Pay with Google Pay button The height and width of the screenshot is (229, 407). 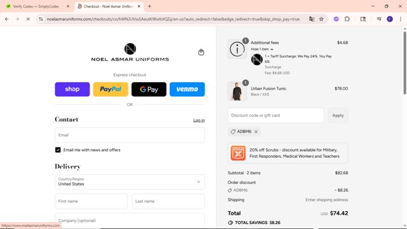[x=149, y=89]
